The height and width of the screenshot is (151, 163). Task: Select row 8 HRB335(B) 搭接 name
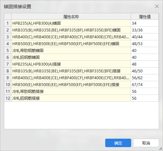tap(71, 71)
